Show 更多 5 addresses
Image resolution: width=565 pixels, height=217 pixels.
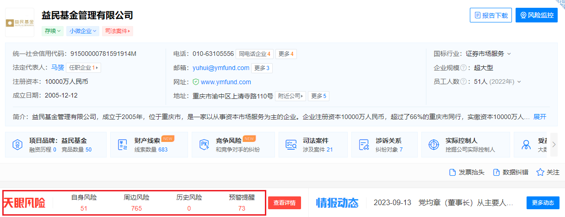click(318, 96)
